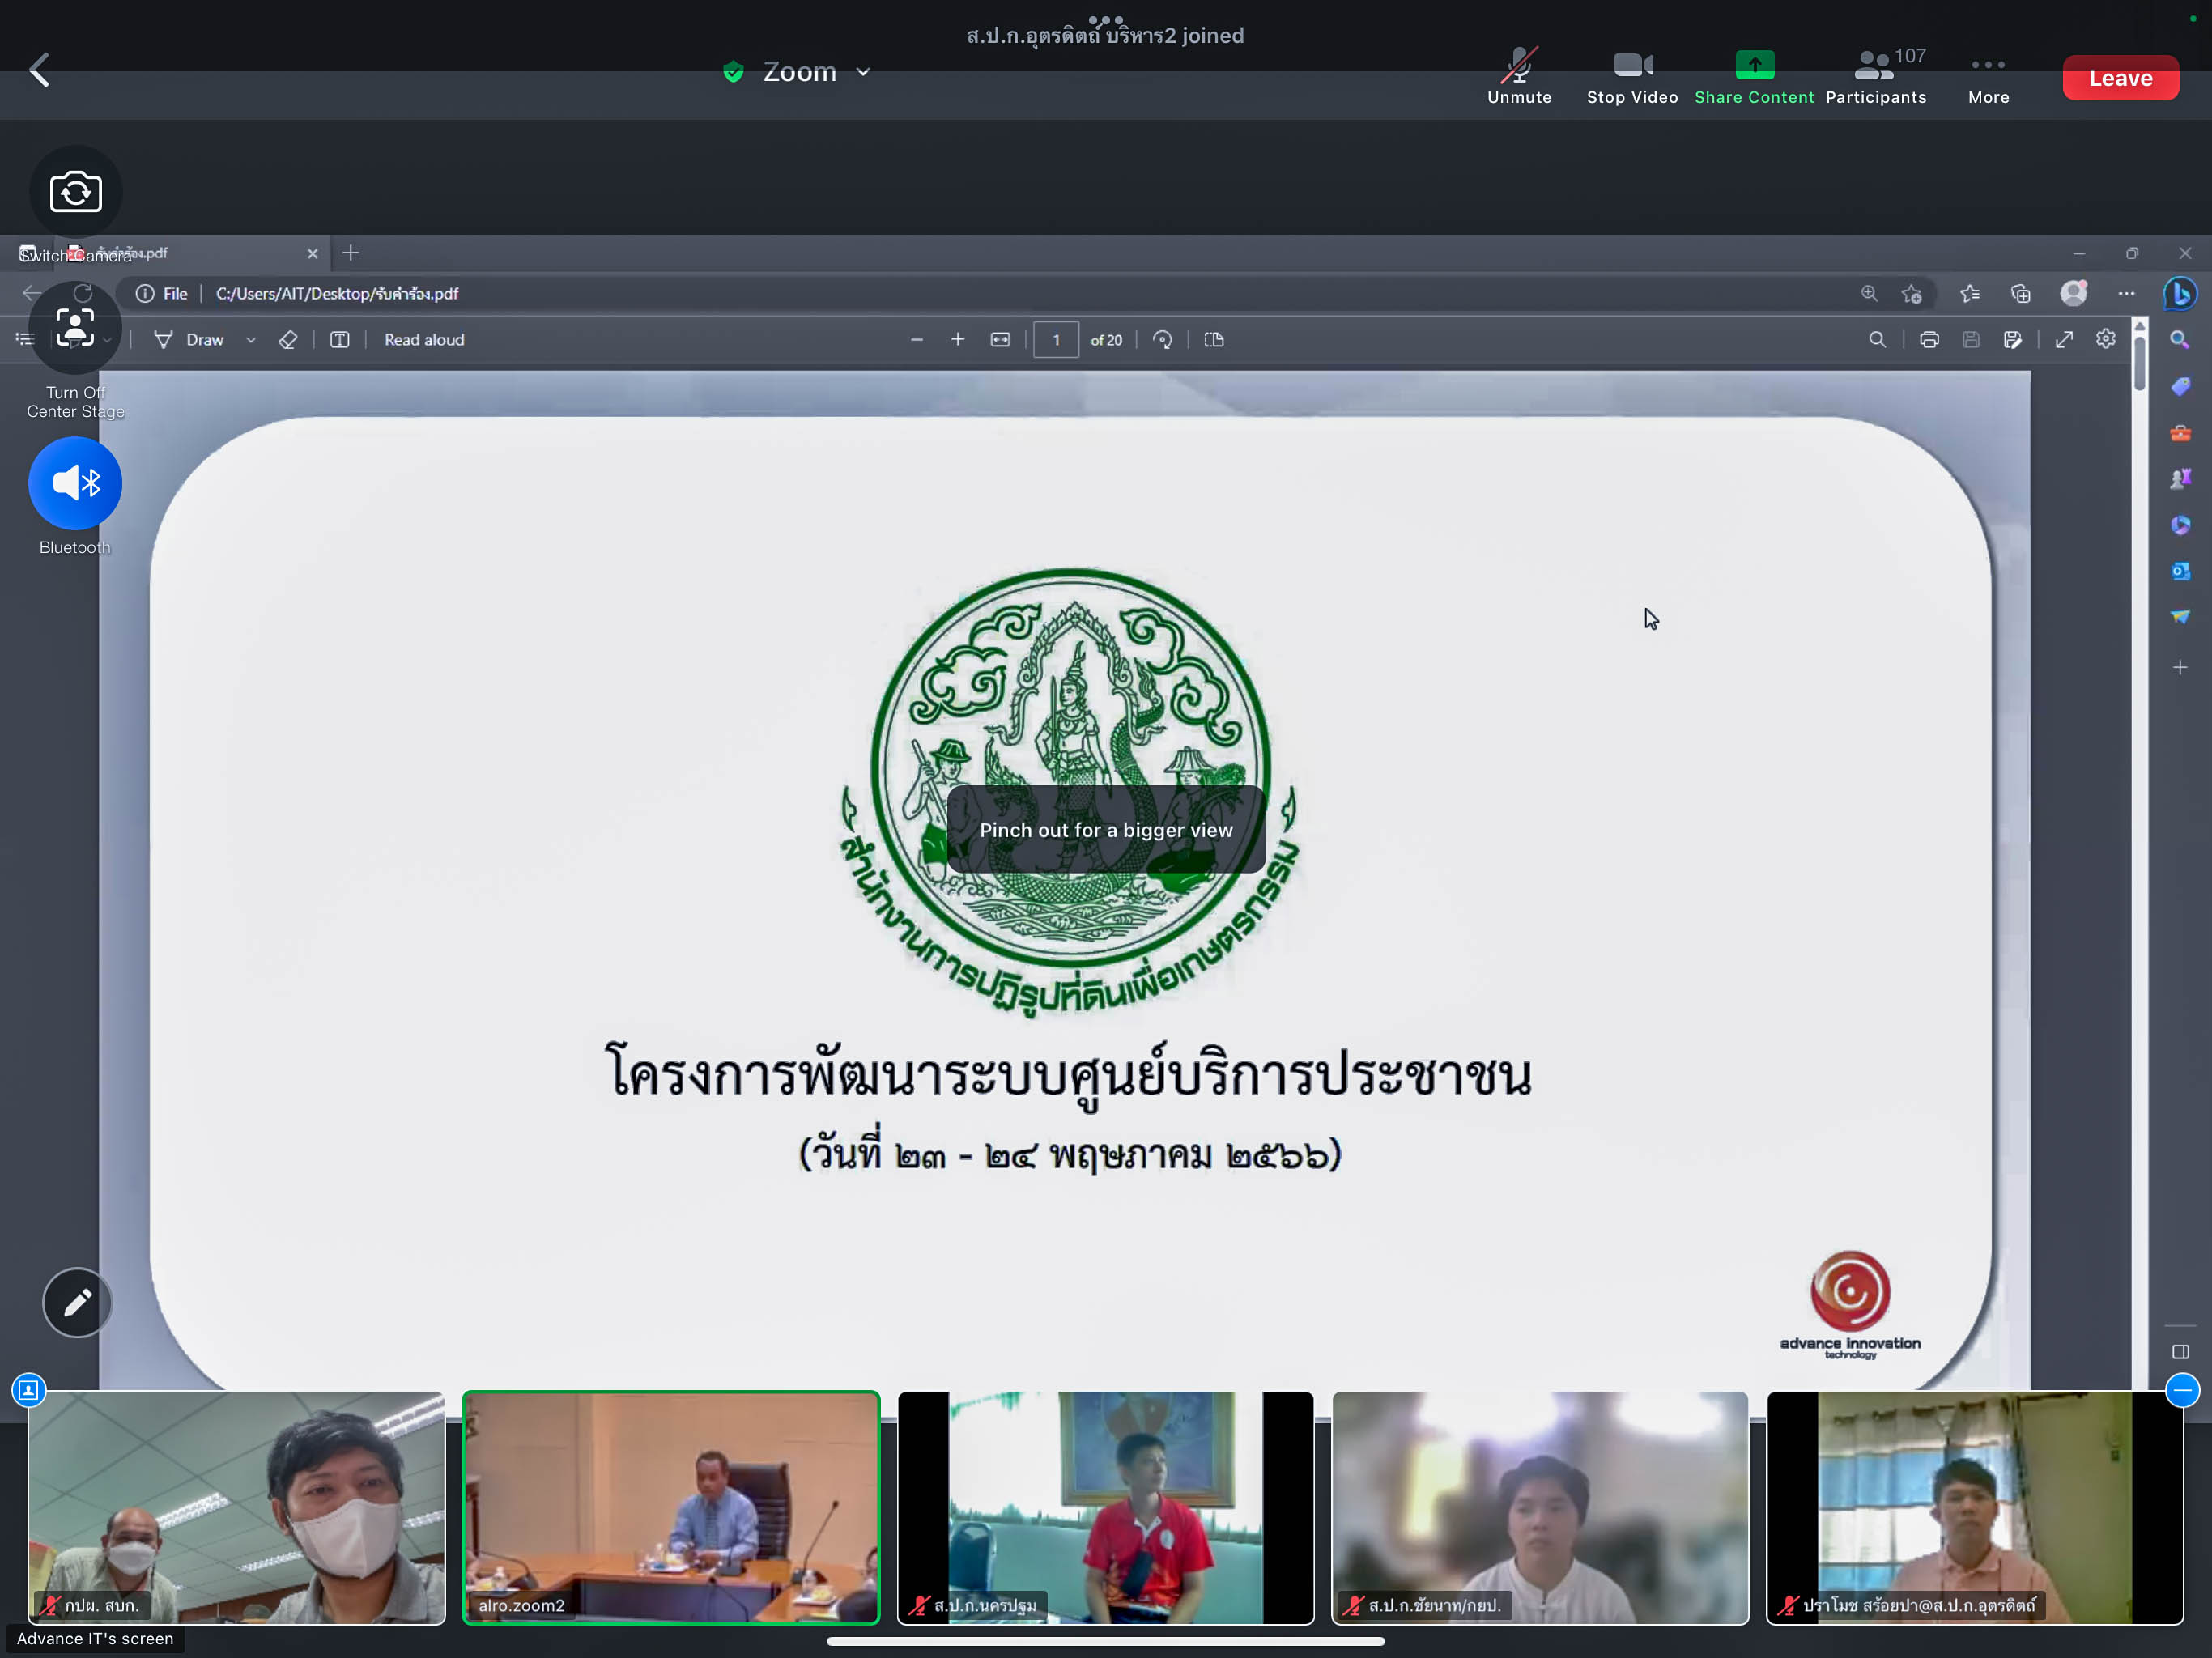
Task: Tap the gallery view icon above thumbnails
Action: (x=28, y=1390)
